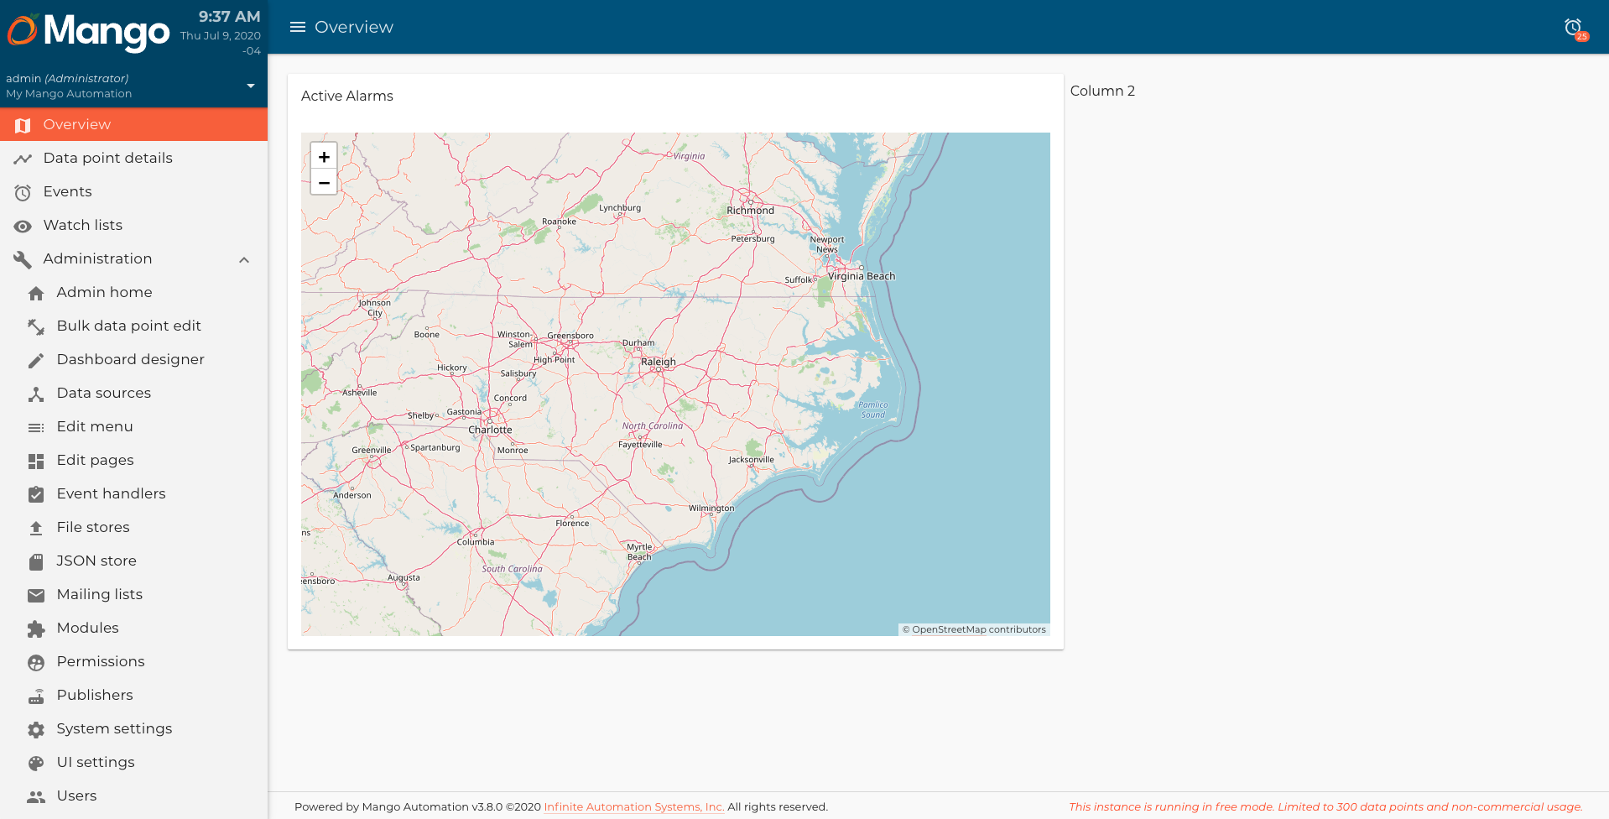Click the admin (Administrator) user name text
This screenshot has height=819, width=1609.
[x=67, y=78]
